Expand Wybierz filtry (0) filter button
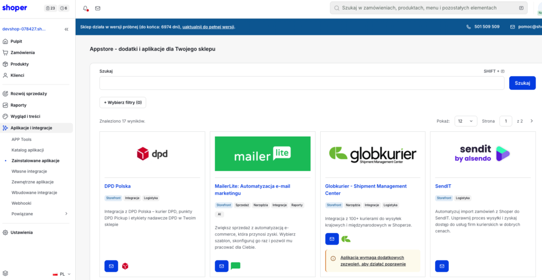The height and width of the screenshot is (280, 542). (123, 103)
